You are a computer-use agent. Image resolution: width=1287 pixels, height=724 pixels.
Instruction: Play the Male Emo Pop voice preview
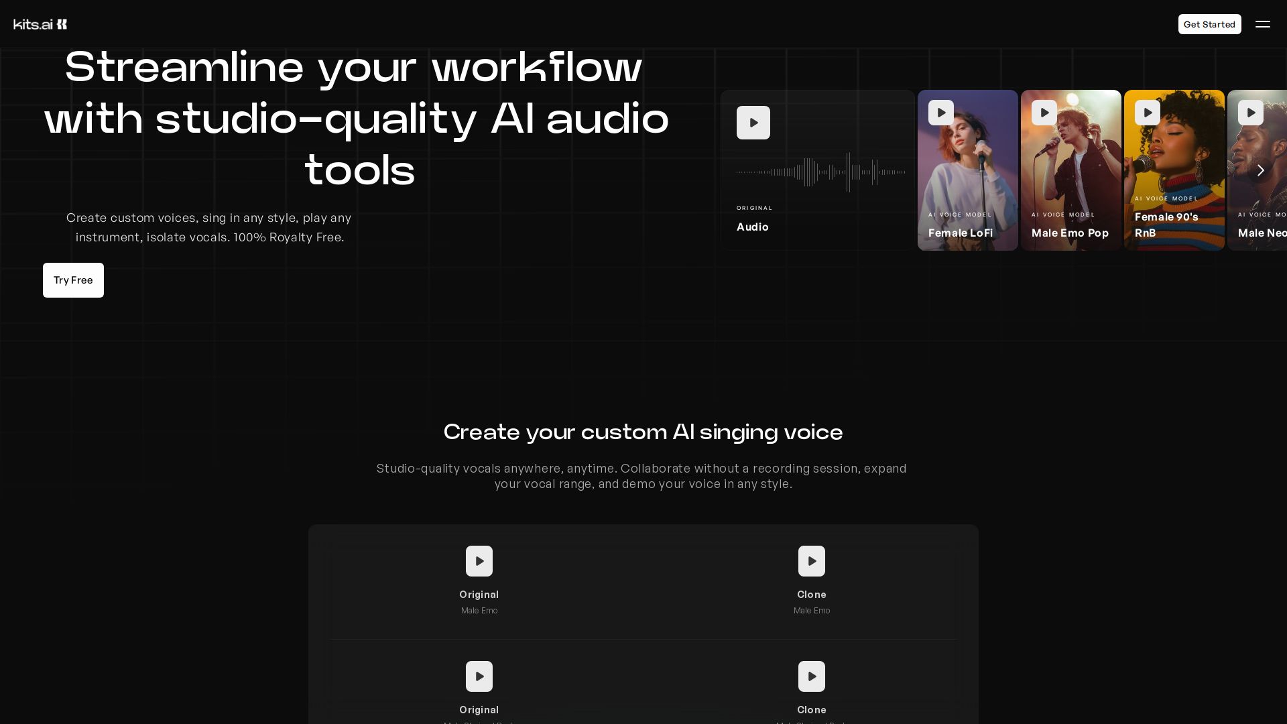coord(1044,113)
